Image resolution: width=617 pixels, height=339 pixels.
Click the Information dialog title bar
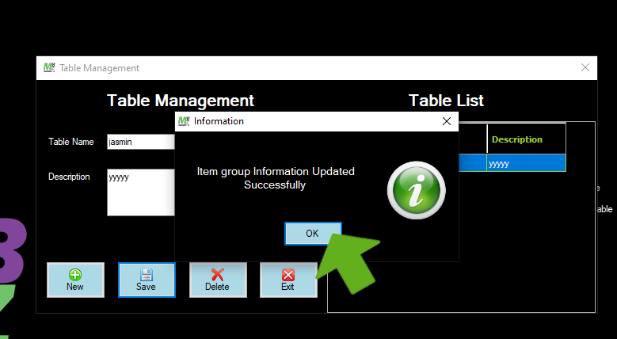coord(317,121)
